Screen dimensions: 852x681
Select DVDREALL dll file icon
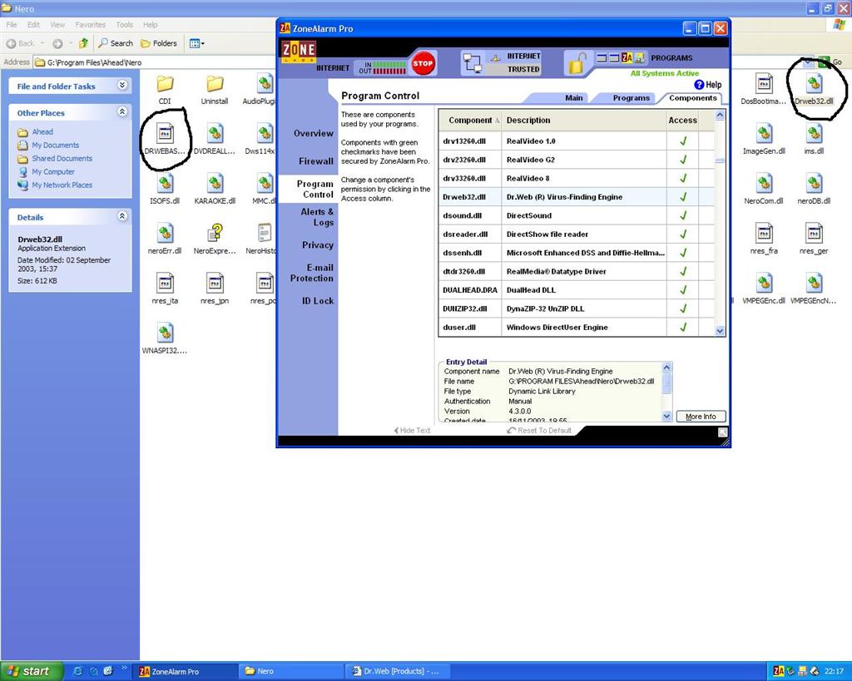(215, 134)
